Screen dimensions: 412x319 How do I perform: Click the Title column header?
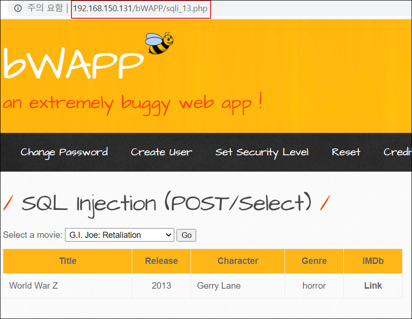[x=68, y=261]
